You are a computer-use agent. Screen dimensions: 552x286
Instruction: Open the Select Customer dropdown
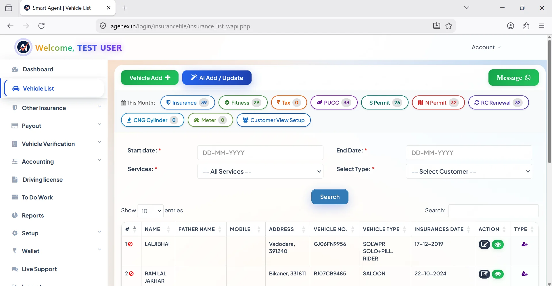[x=469, y=171]
